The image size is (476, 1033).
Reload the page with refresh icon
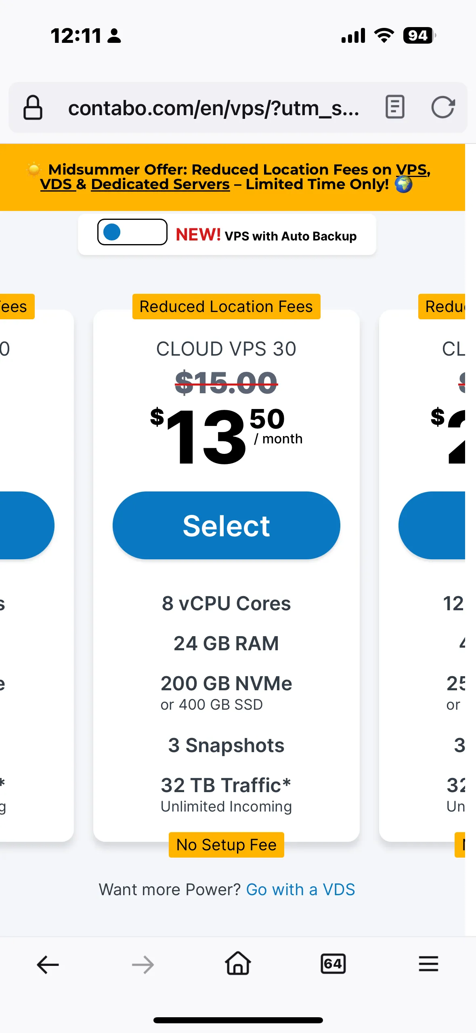click(443, 107)
